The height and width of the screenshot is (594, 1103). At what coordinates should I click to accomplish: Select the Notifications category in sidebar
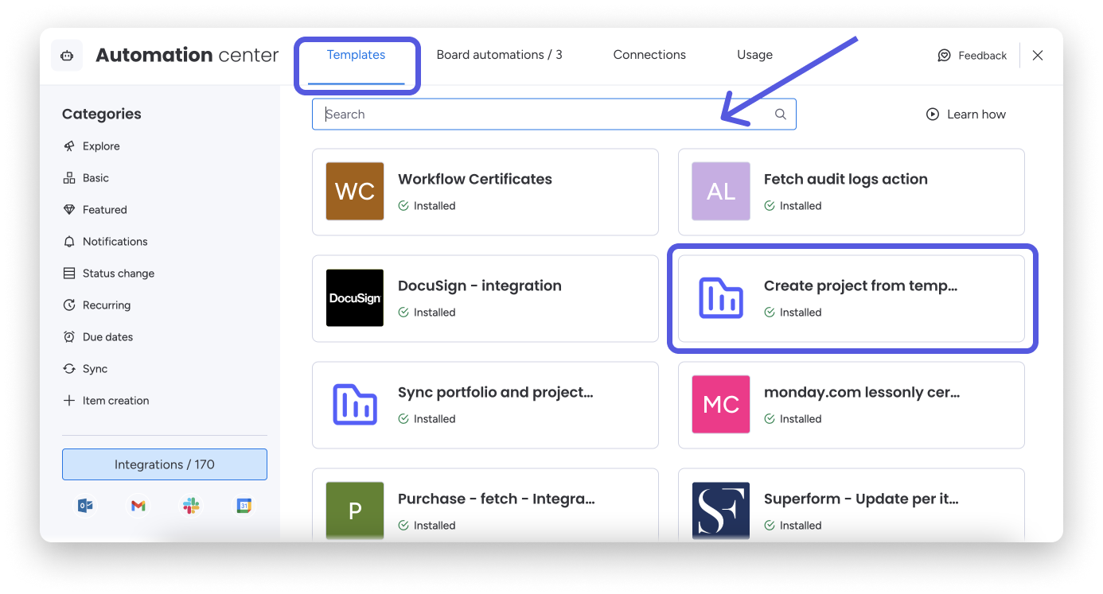(115, 241)
